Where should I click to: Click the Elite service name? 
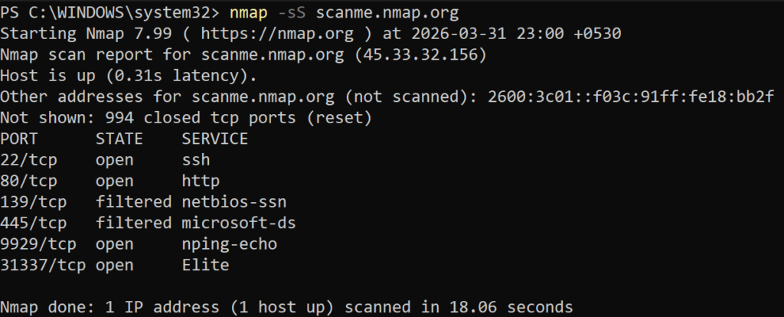tap(204, 266)
